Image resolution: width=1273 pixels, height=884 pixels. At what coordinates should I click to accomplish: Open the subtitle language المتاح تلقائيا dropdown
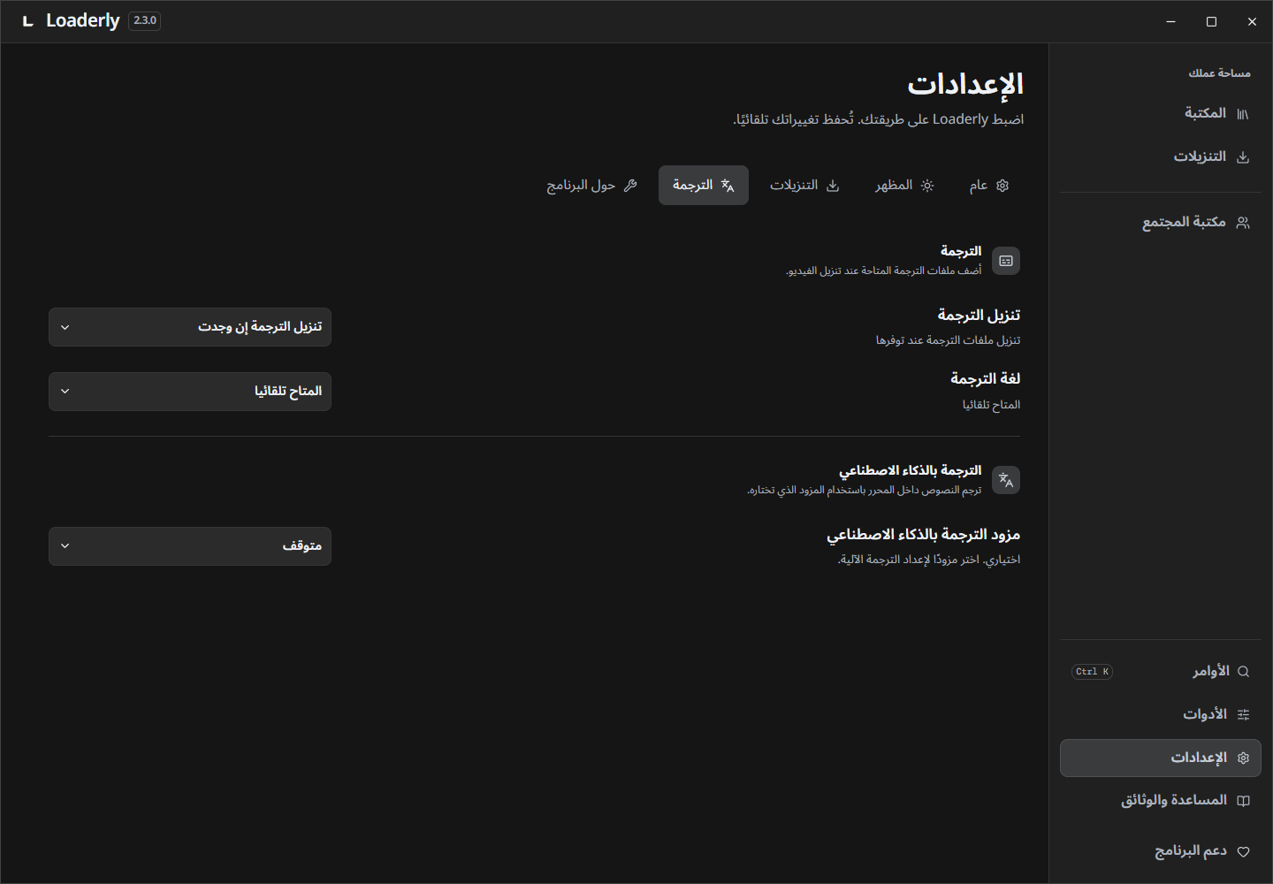190,392
